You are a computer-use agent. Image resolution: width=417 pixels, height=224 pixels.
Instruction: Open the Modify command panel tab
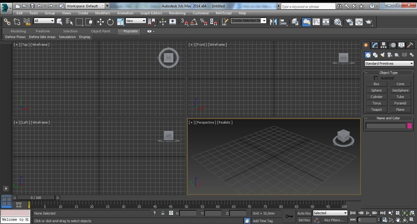click(375, 45)
